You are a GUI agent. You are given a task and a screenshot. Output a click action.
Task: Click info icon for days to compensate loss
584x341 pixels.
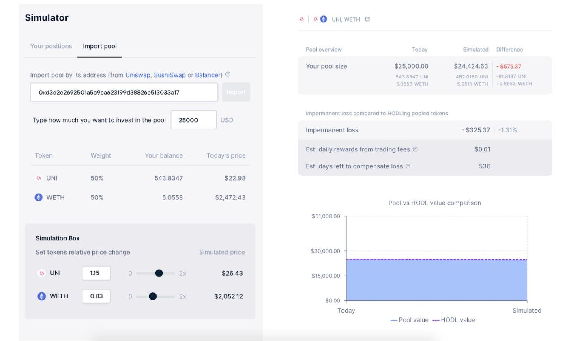tap(408, 166)
